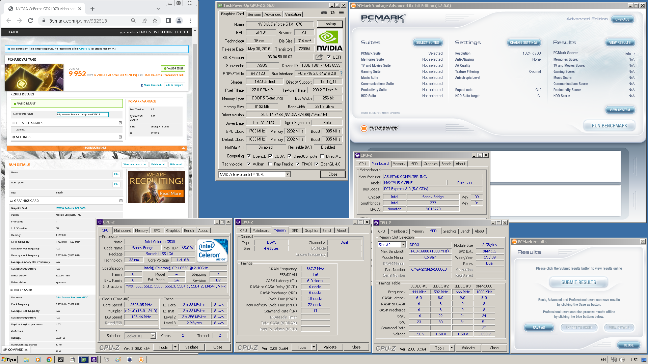The width and height of the screenshot is (648, 364).
Task: Click the BIOS export share icon in GPU-Z
Action: 319,57
